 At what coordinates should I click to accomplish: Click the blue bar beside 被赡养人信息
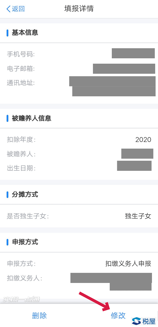pos(8,119)
